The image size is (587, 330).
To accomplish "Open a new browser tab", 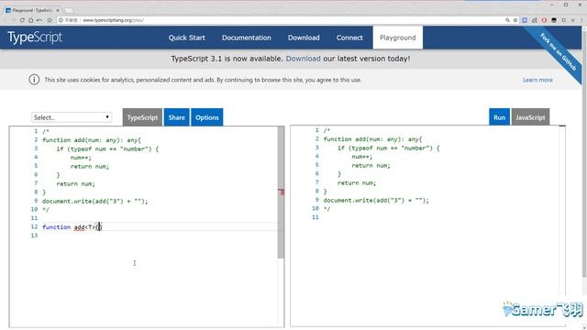I will 69,10.
